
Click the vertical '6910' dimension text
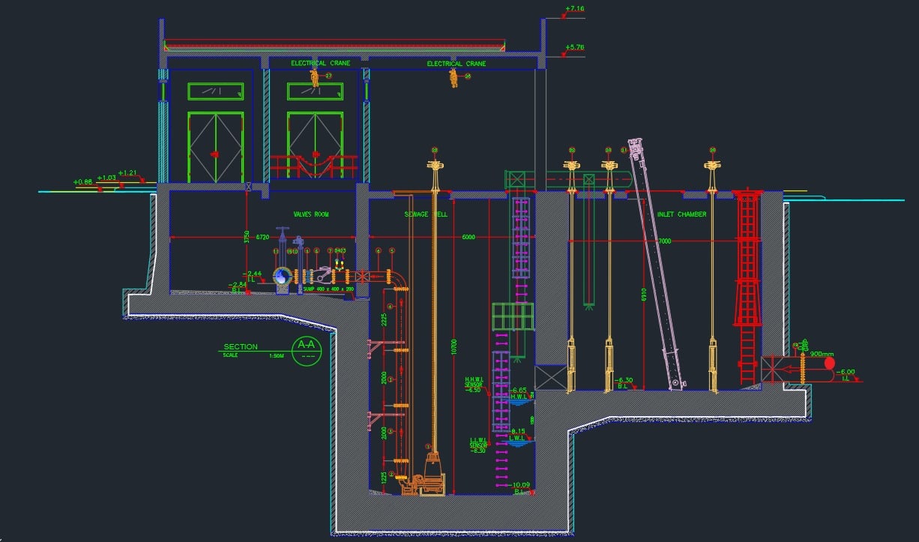[x=643, y=293]
